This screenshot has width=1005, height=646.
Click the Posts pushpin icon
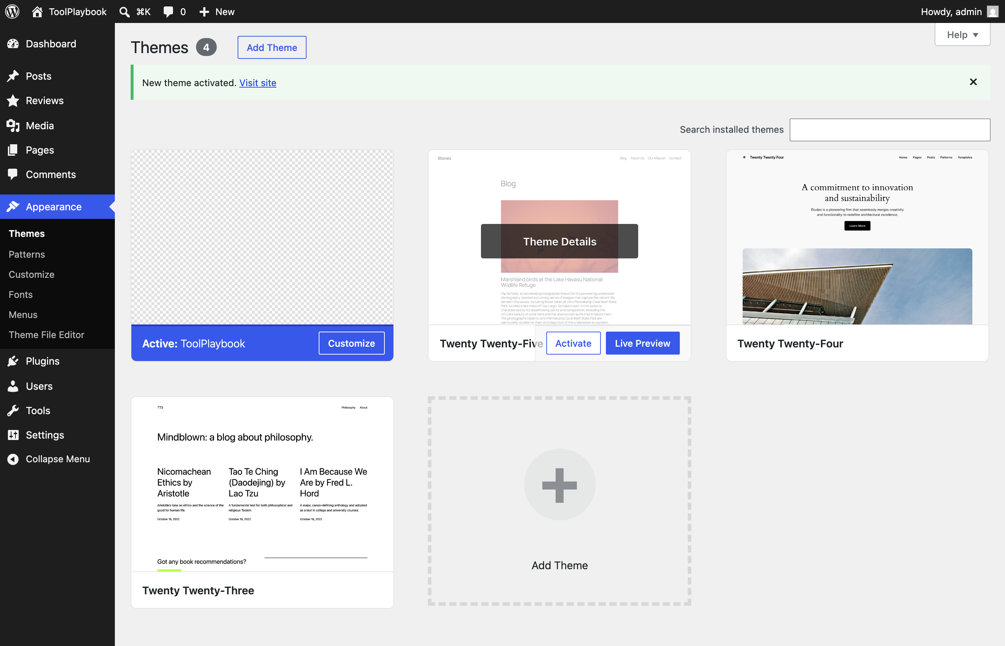coord(13,76)
